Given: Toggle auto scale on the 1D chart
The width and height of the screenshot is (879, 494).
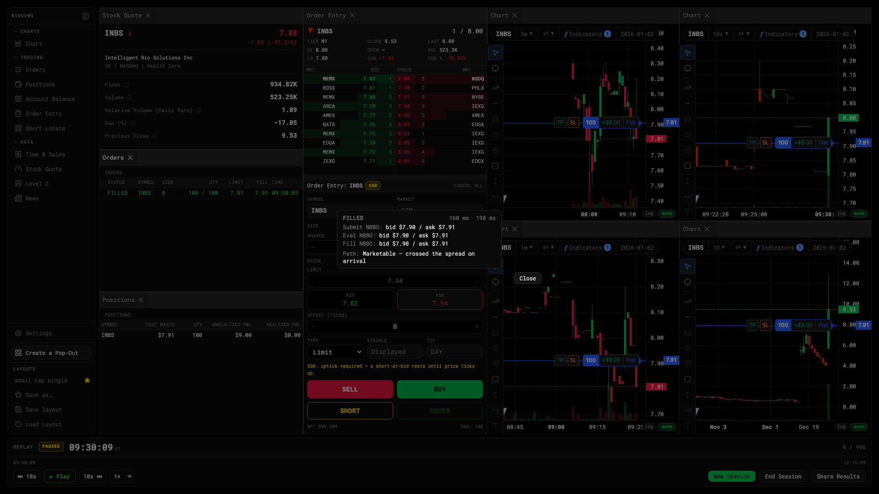Looking at the screenshot, I should (859, 427).
